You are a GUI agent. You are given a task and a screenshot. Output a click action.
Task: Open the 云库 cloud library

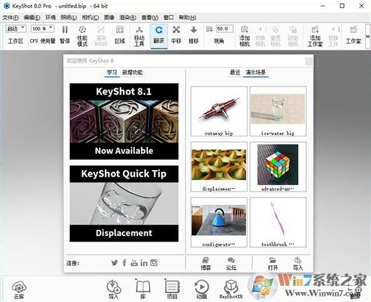click(x=19, y=290)
